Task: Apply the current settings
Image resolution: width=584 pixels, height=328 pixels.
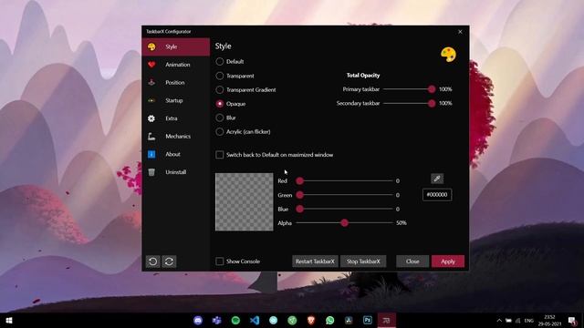Action: tap(448, 261)
